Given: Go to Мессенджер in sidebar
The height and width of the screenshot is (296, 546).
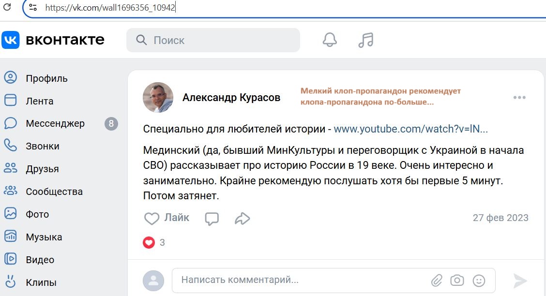Looking at the screenshot, I should [x=55, y=124].
